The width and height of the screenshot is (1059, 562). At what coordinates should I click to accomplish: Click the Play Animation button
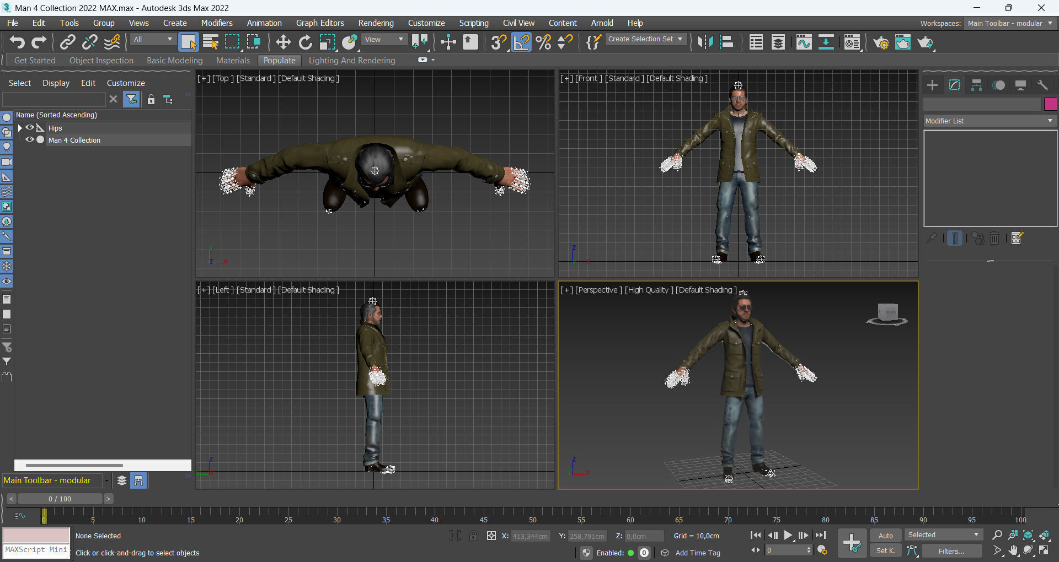click(x=788, y=535)
